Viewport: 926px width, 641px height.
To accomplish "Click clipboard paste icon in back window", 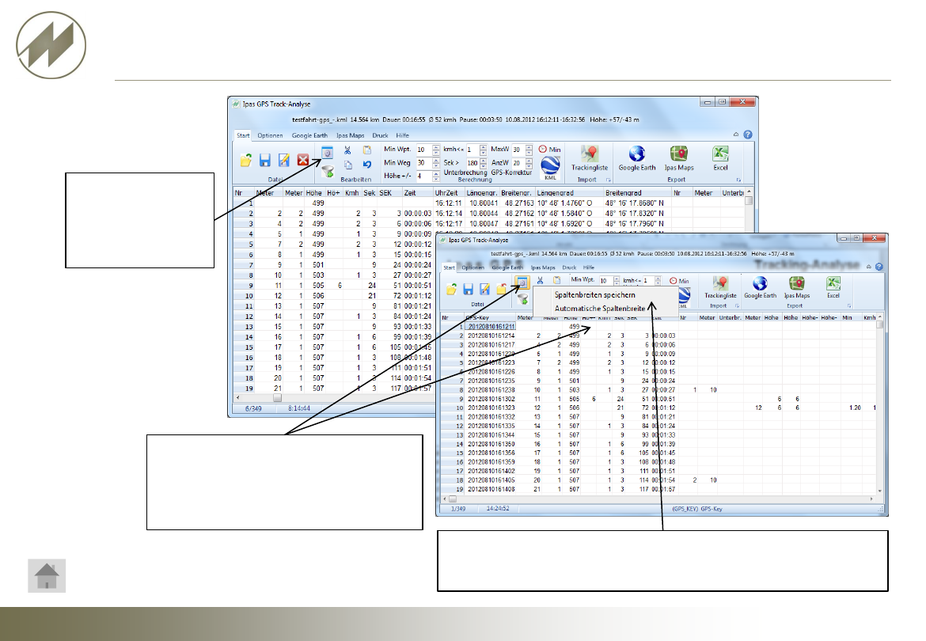I will click(x=367, y=150).
